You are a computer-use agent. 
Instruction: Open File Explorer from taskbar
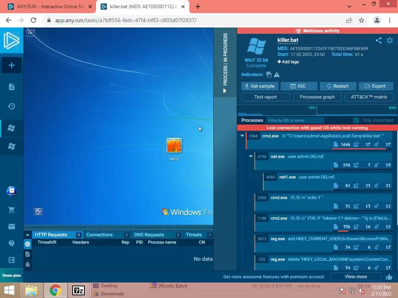point(31,290)
